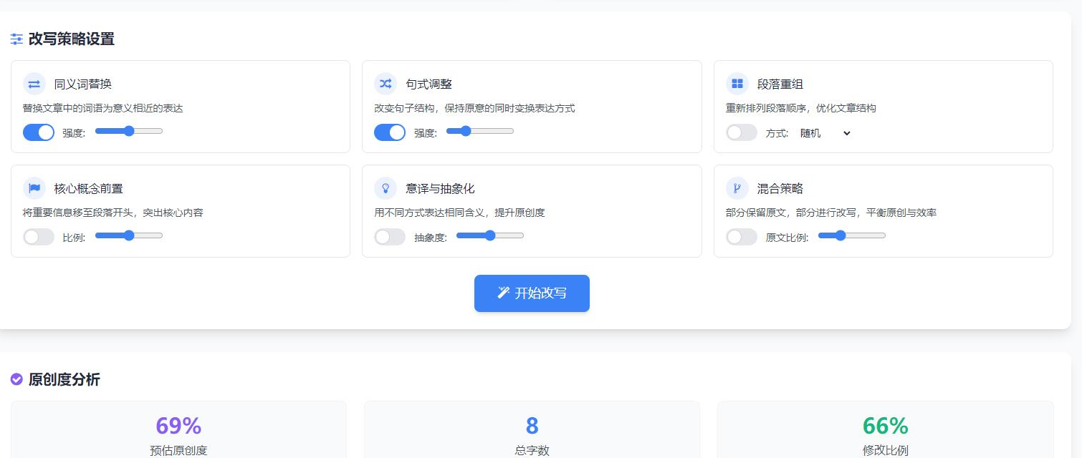This screenshot has height=458, width=1082.
Task: Open the 方式 dropdown showing 随机
Action: point(825,133)
